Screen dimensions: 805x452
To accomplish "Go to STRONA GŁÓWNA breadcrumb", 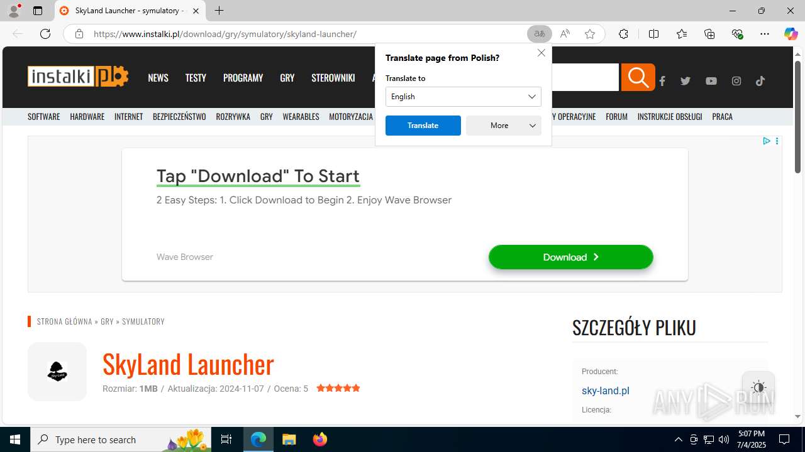I will click(65, 321).
